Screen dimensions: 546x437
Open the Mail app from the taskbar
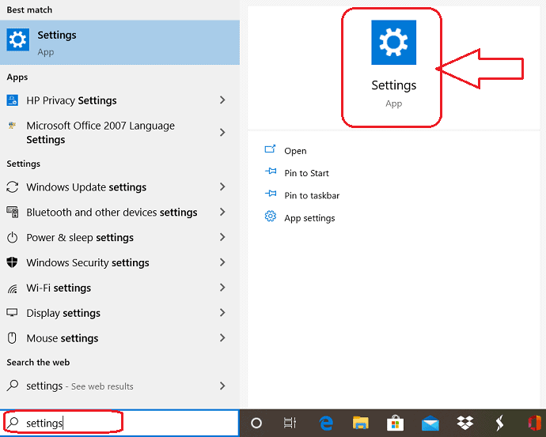click(x=430, y=423)
